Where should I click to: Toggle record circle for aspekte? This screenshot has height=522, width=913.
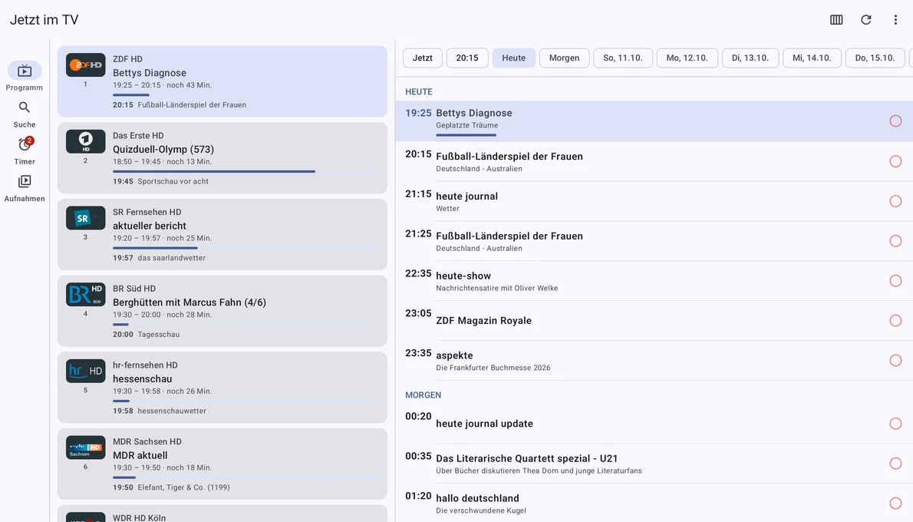(x=895, y=361)
